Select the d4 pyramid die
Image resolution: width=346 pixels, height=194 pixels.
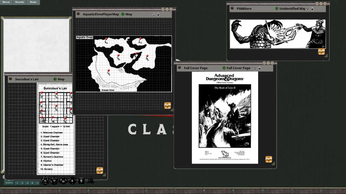coord(91,180)
